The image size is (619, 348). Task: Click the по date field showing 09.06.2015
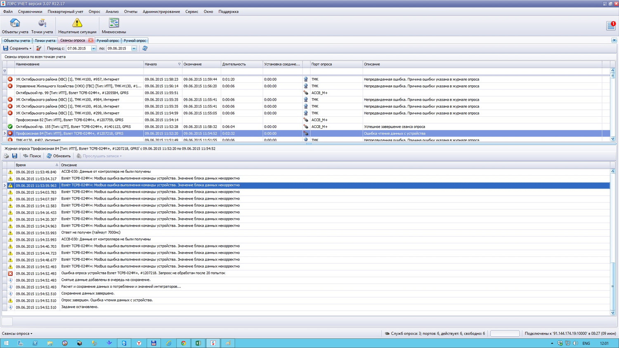click(118, 48)
